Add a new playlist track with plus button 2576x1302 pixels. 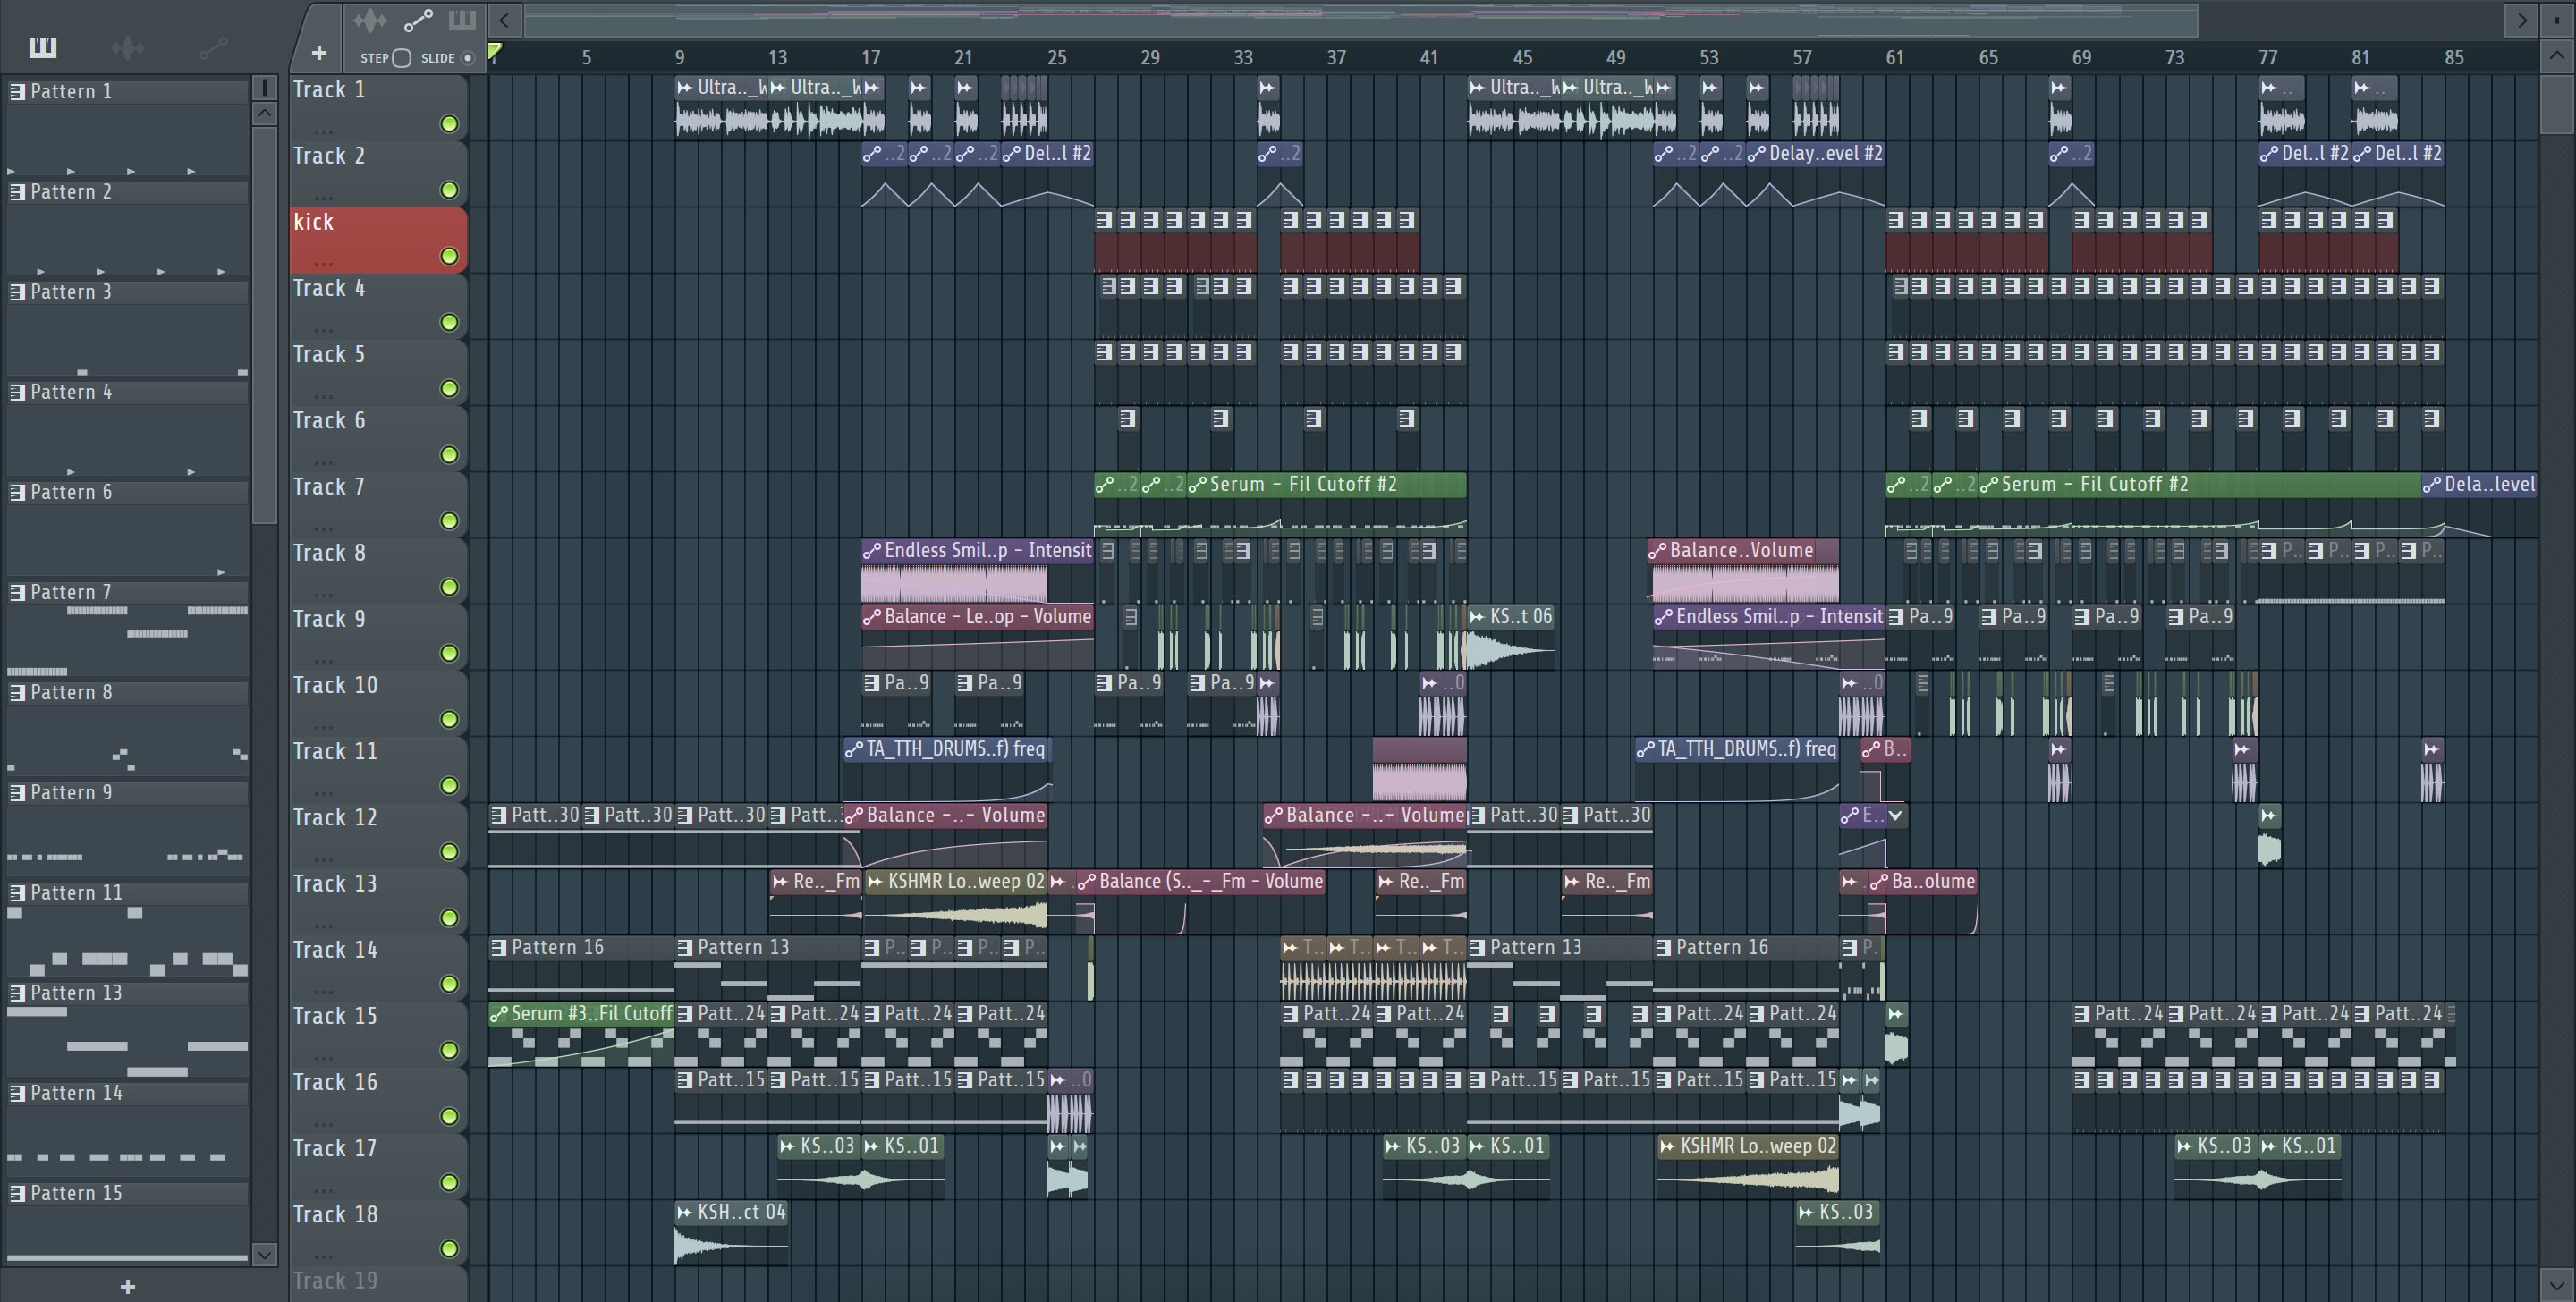(x=319, y=53)
